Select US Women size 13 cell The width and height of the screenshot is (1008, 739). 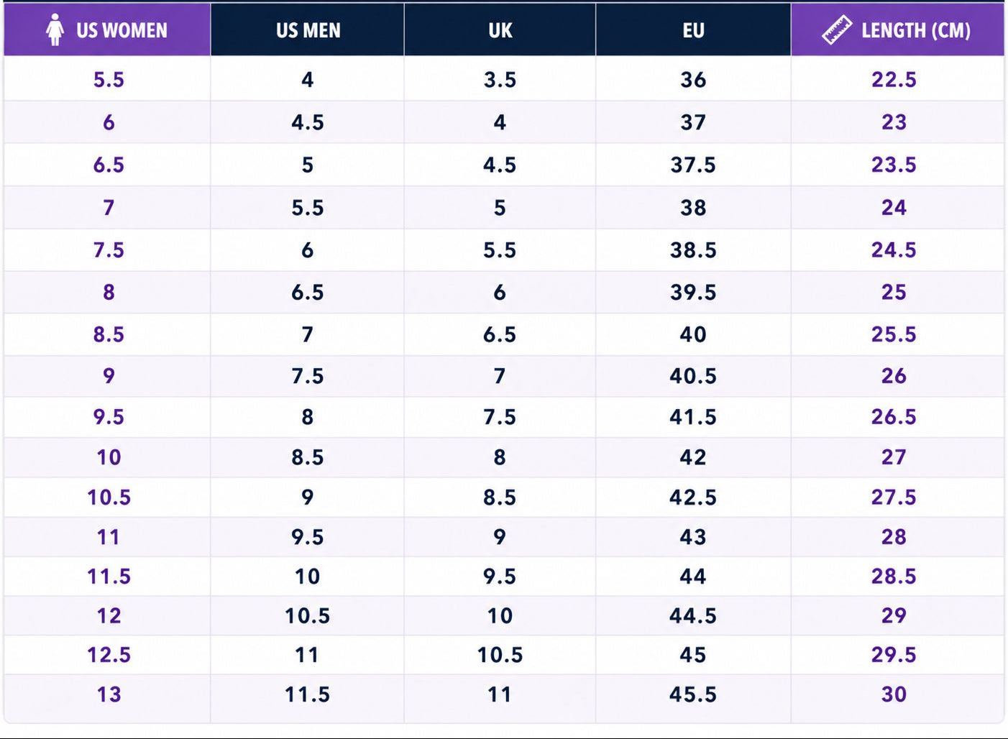107,694
